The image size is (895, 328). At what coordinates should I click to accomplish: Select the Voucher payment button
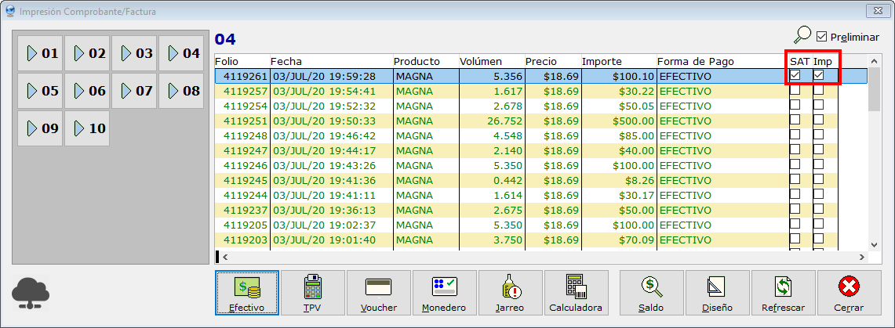pyautogui.click(x=378, y=293)
